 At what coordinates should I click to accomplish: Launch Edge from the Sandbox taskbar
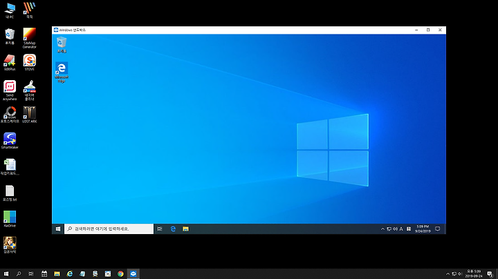pos(173,229)
